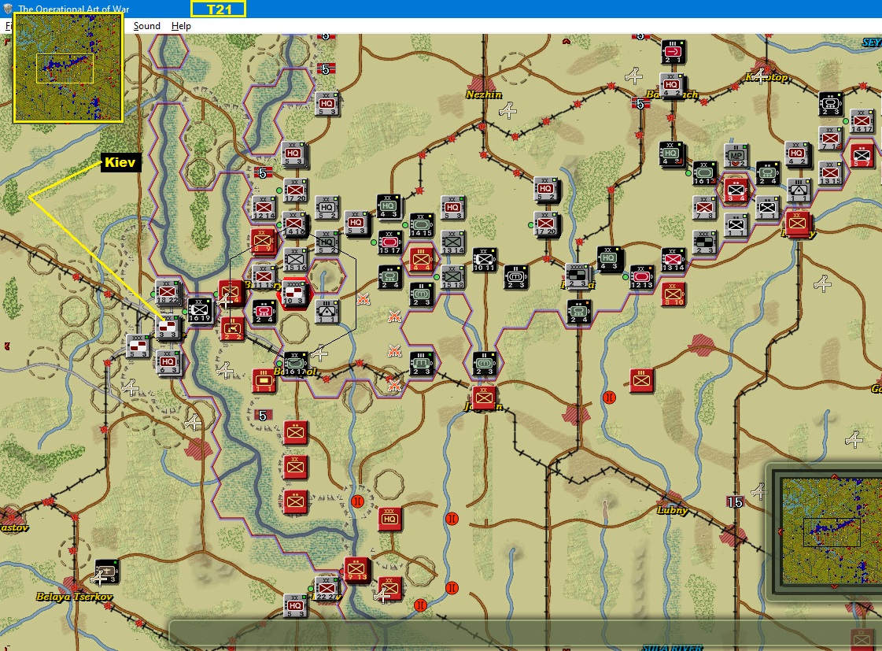Click the number 15 marker near Lubny

click(735, 502)
